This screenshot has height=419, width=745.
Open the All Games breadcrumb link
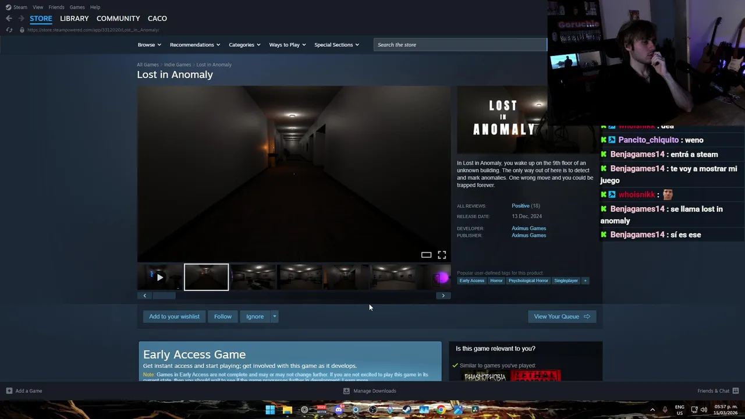[x=147, y=65]
